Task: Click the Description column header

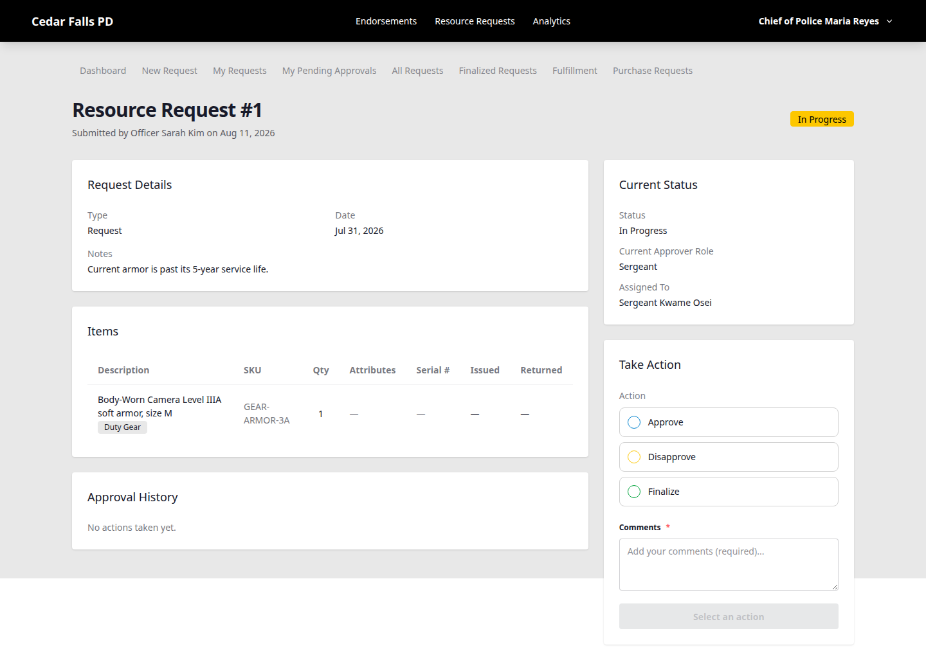Action: point(123,370)
